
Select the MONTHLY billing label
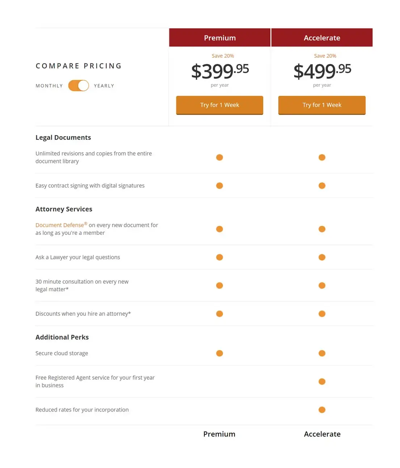[49, 86]
